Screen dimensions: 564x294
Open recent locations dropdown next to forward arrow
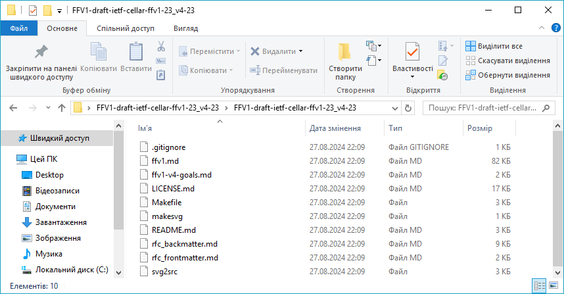click(47, 108)
